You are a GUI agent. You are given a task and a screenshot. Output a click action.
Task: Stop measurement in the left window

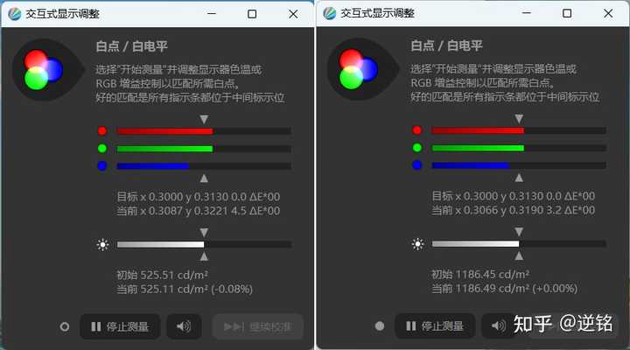[120, 326]
